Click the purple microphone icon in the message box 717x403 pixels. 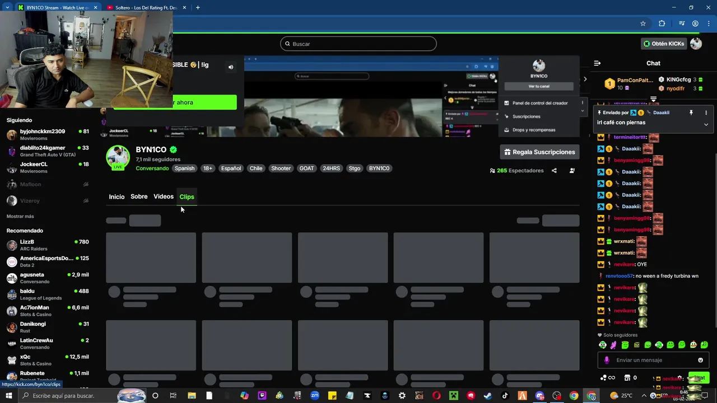[x=607, y=360]
